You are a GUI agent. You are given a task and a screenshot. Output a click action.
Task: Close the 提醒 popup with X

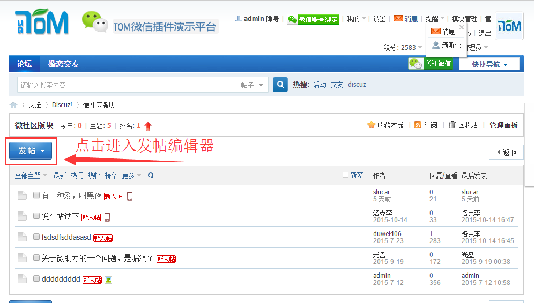pos(462,27)
